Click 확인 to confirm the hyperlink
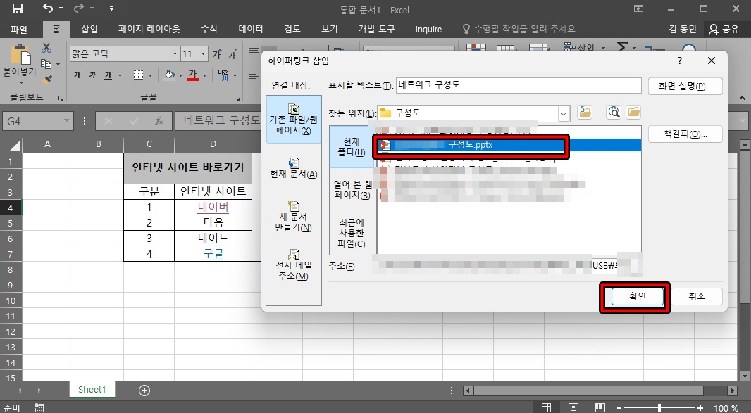This screenshot has height=413, width=751. click(x=637, y=297)
